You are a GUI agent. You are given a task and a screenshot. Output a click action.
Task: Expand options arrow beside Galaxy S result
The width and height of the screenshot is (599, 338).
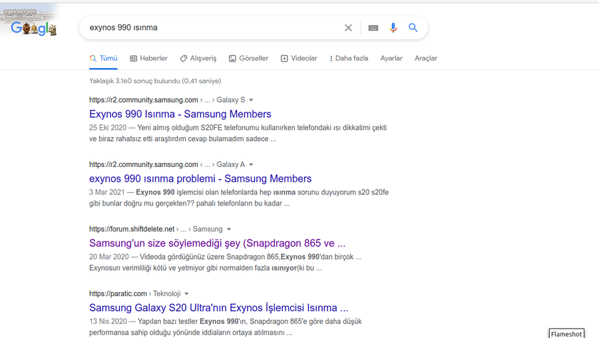click(252, 100)
